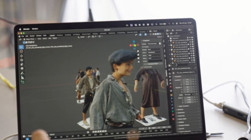Click the viewport navigation gizmo
251x140 pixels.
coord(134,45)
